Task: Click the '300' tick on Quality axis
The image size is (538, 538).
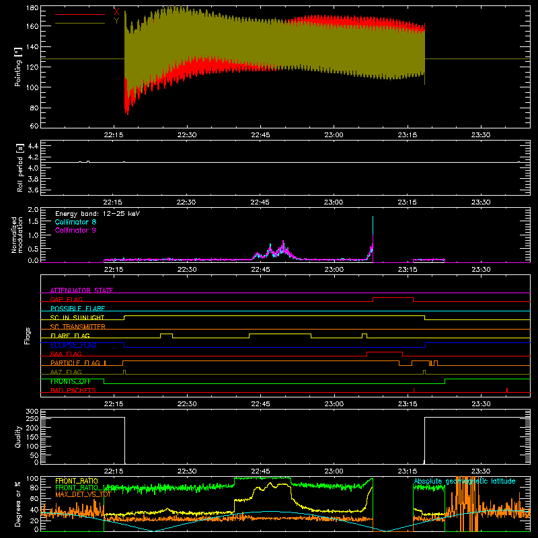Action: pyautogui.click(x=32, y=412)
